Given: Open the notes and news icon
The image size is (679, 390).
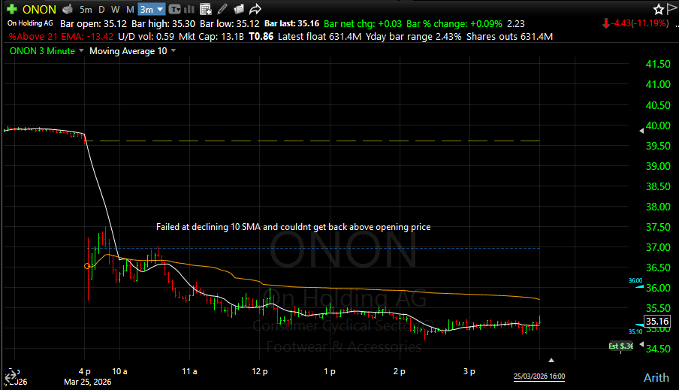Looking at the screenshot, I should pyautogui.click(x=239, y=9).
